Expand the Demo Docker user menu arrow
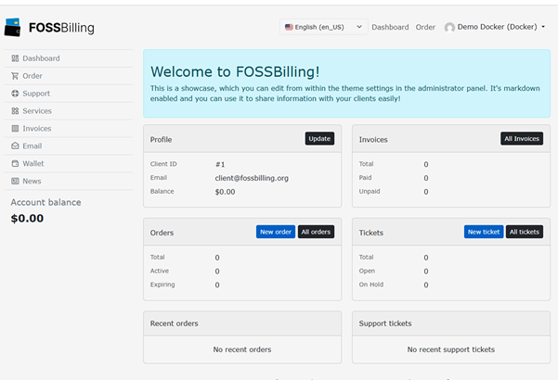The image size is (558, 380). point(543,27)
